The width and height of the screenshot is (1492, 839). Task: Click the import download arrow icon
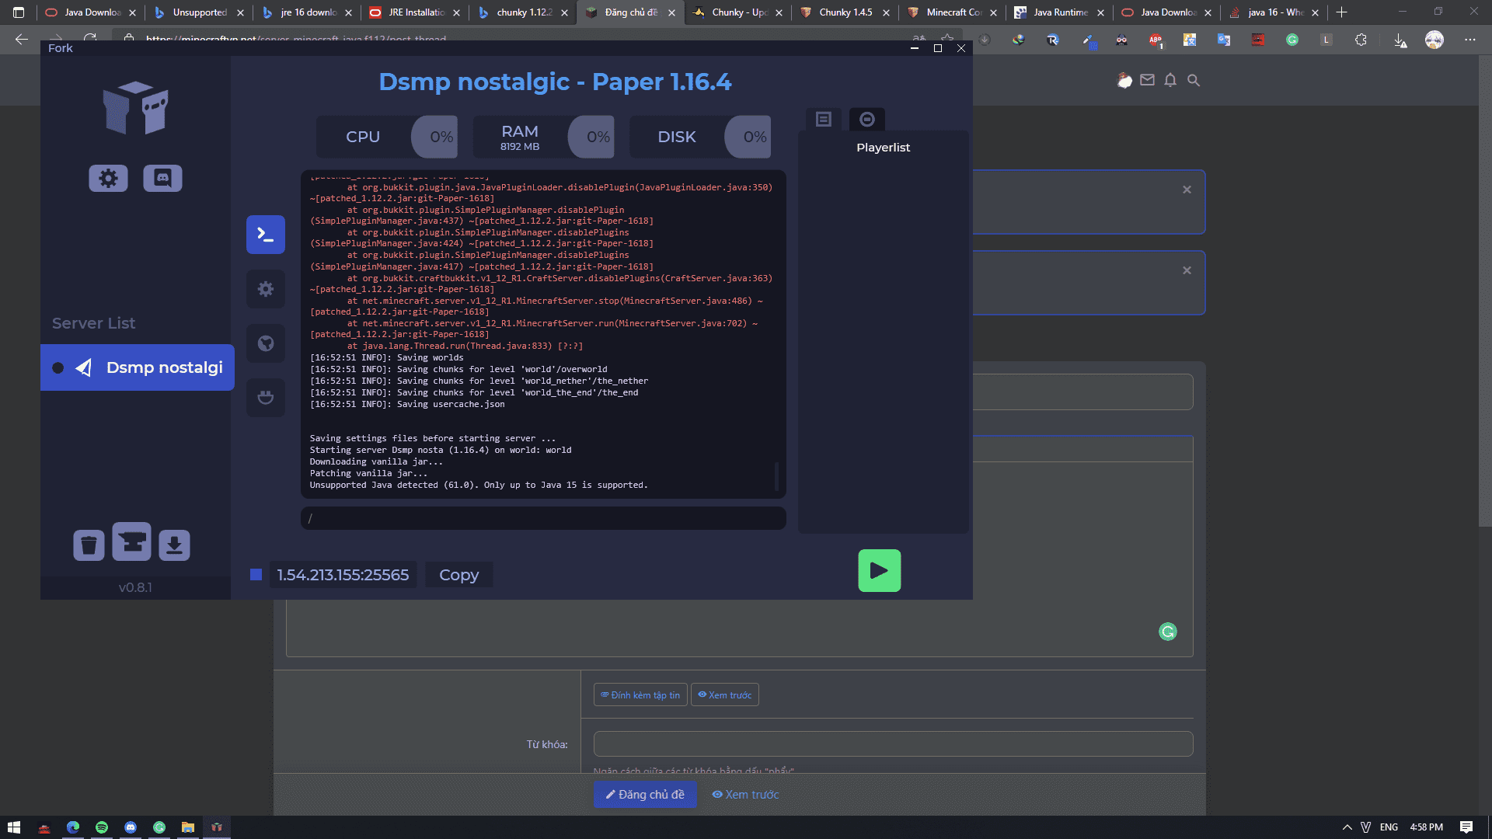pyautogui.click(x=174, y=545)
